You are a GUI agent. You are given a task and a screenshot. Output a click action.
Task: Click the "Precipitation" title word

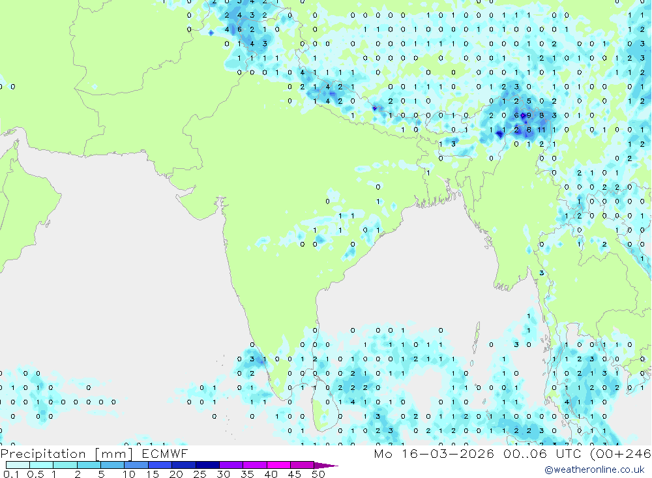coord(43,453)
